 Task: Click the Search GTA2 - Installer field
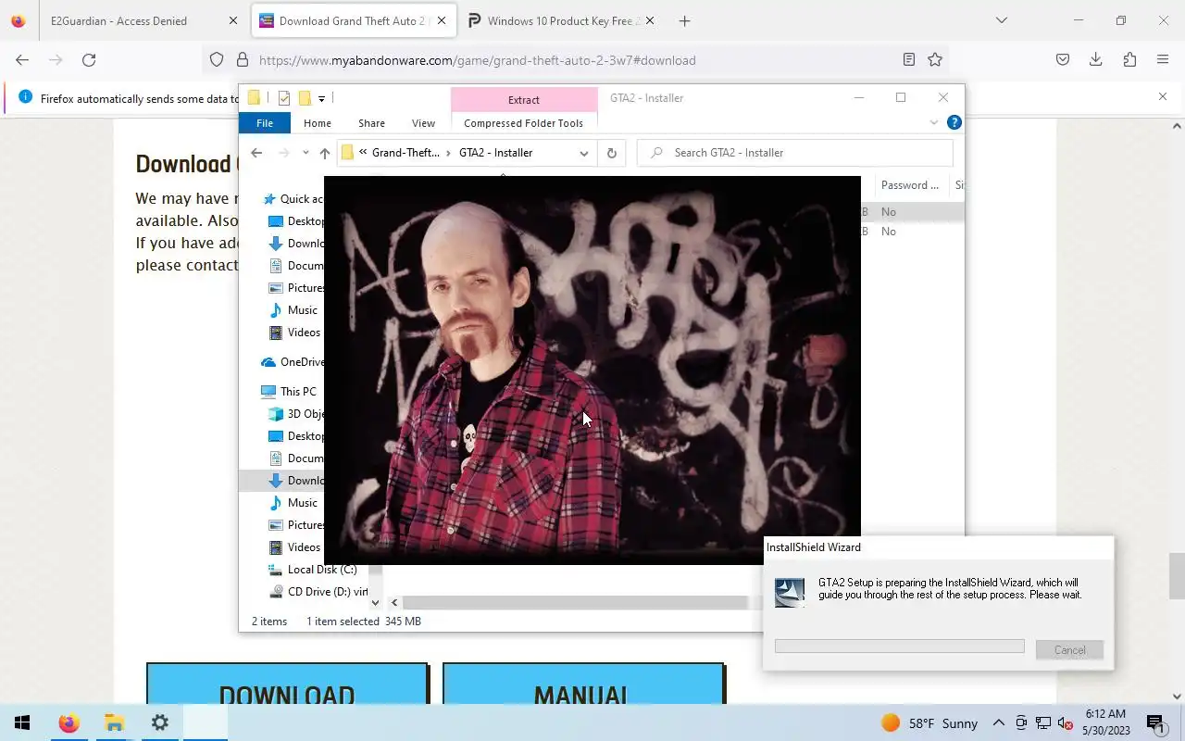click(x=796, y=153)
